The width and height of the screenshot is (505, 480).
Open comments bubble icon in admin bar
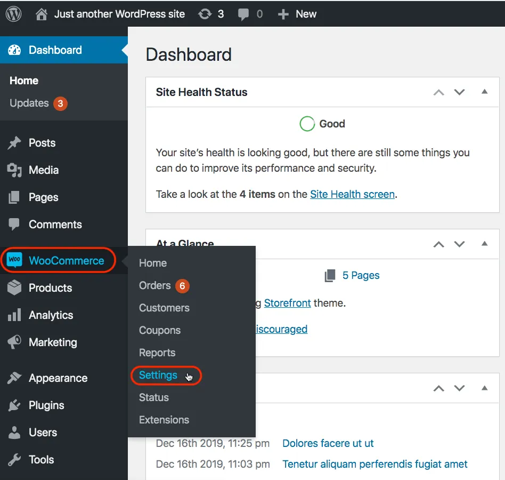pos(243,14)
